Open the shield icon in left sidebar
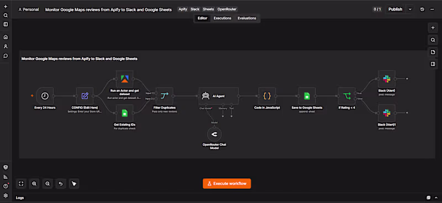Viewport: 442px width, 203px height. [6, 167]
